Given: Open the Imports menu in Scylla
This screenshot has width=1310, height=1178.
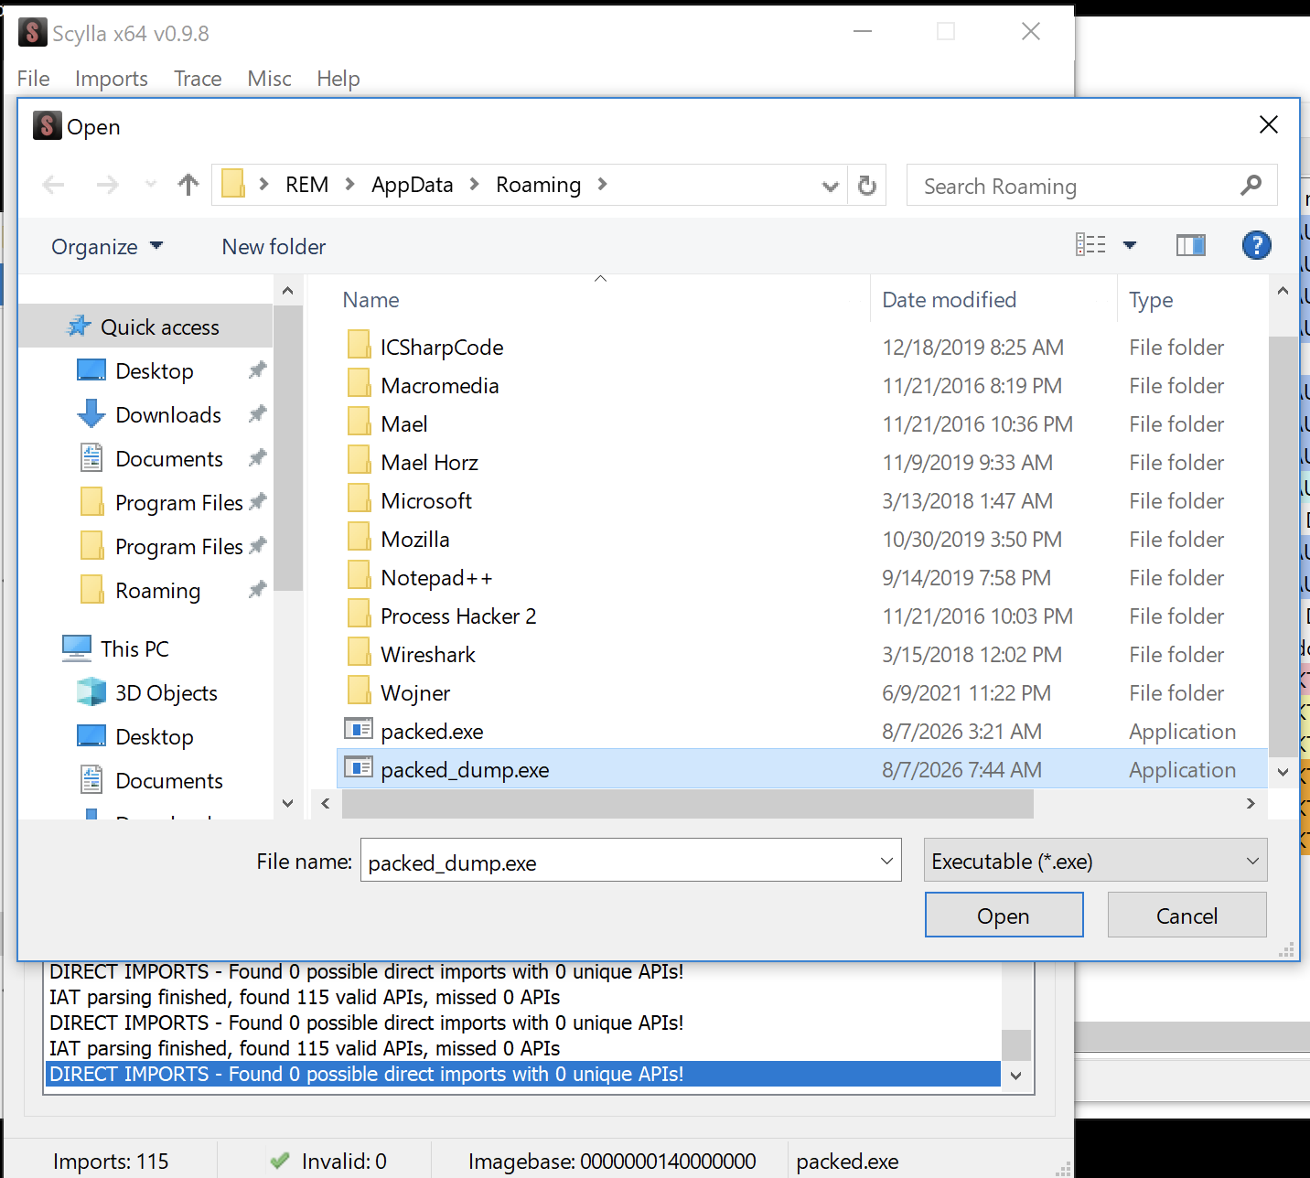Looking at the screenshot, I should point(111,79).
